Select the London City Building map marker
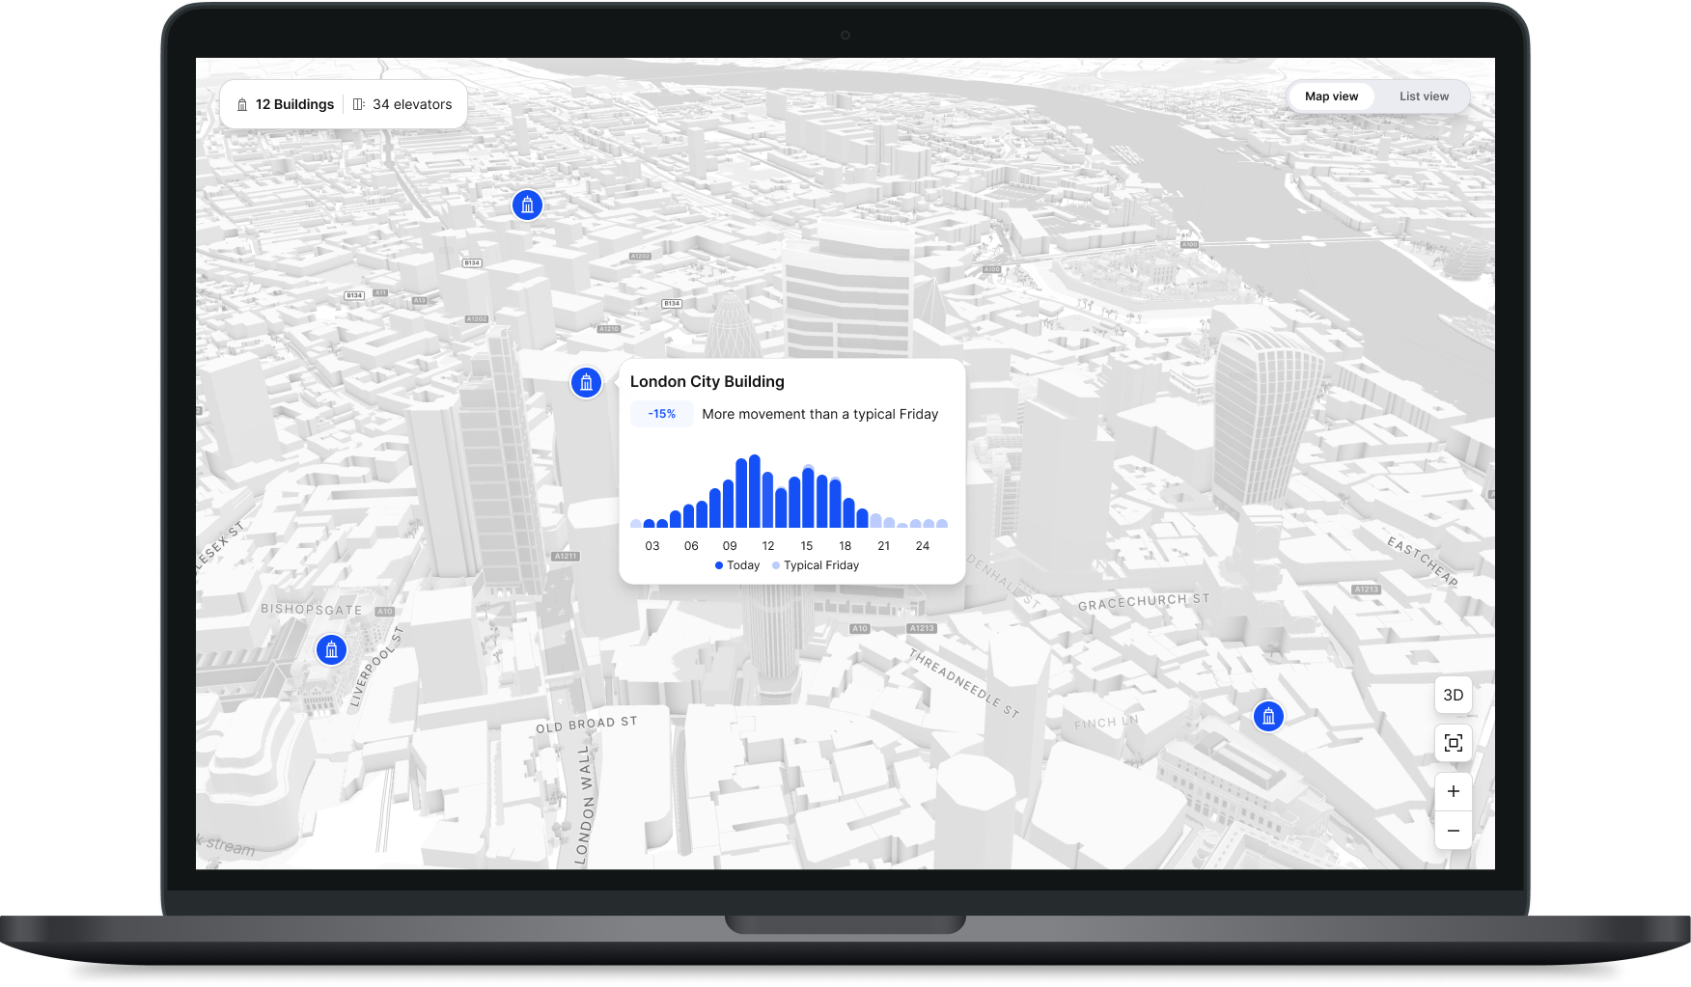The width and height of the screenshot is (1691, 987). tap(586, 382)
